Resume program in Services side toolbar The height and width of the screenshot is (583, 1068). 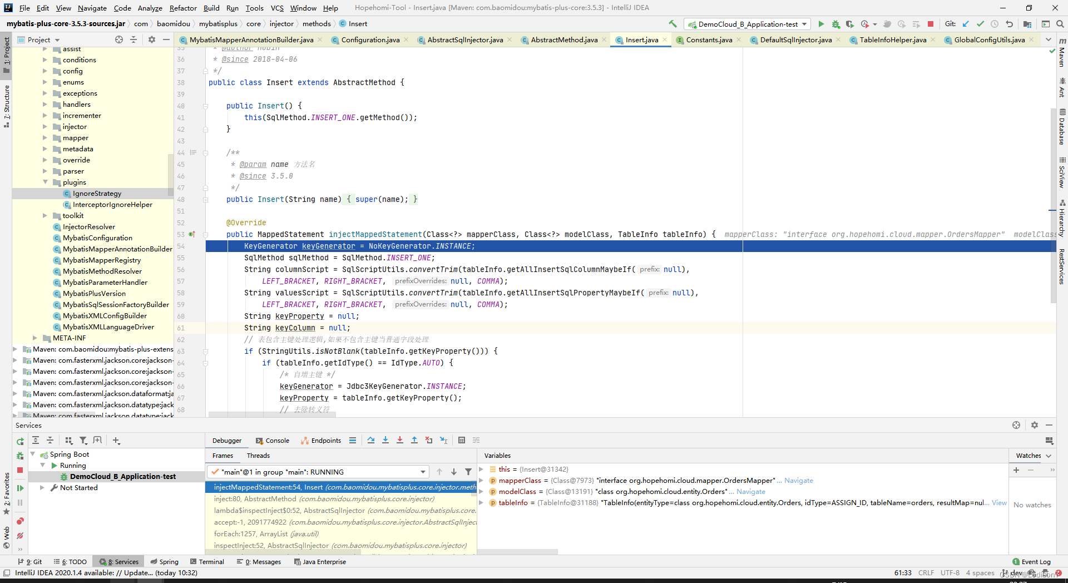click(x=20, y=488)
